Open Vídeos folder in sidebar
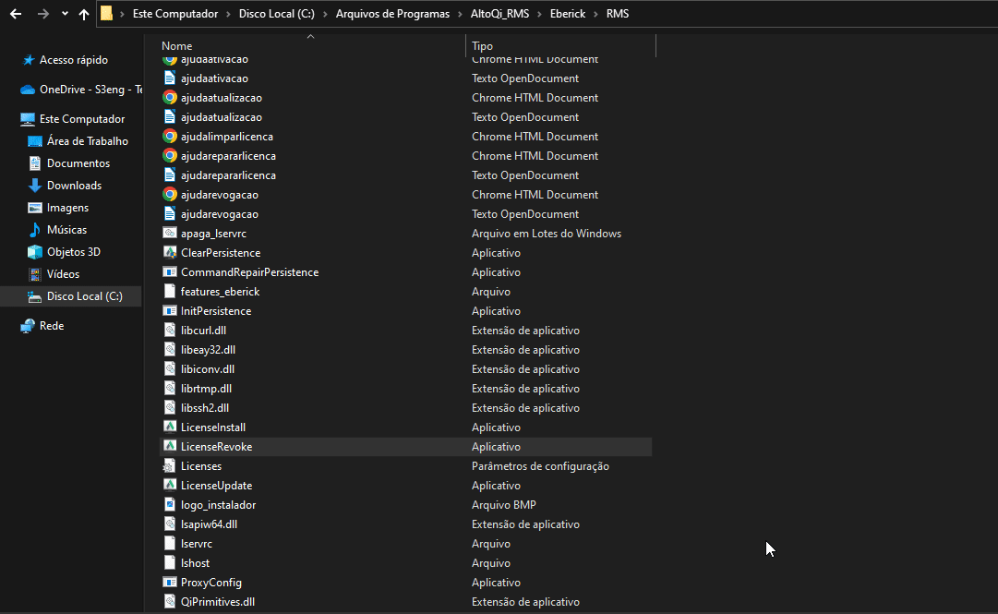This screenshot has height=614, width=998. [63, 274]
